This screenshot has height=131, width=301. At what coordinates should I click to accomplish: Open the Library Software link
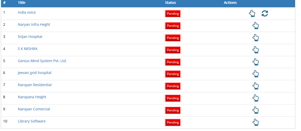[x=32, y=121]
